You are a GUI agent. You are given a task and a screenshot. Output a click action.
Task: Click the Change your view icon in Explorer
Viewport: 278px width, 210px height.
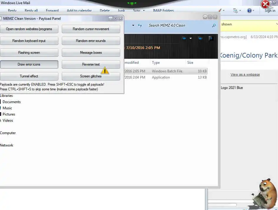pyautogui.click(x=184, y=38)
